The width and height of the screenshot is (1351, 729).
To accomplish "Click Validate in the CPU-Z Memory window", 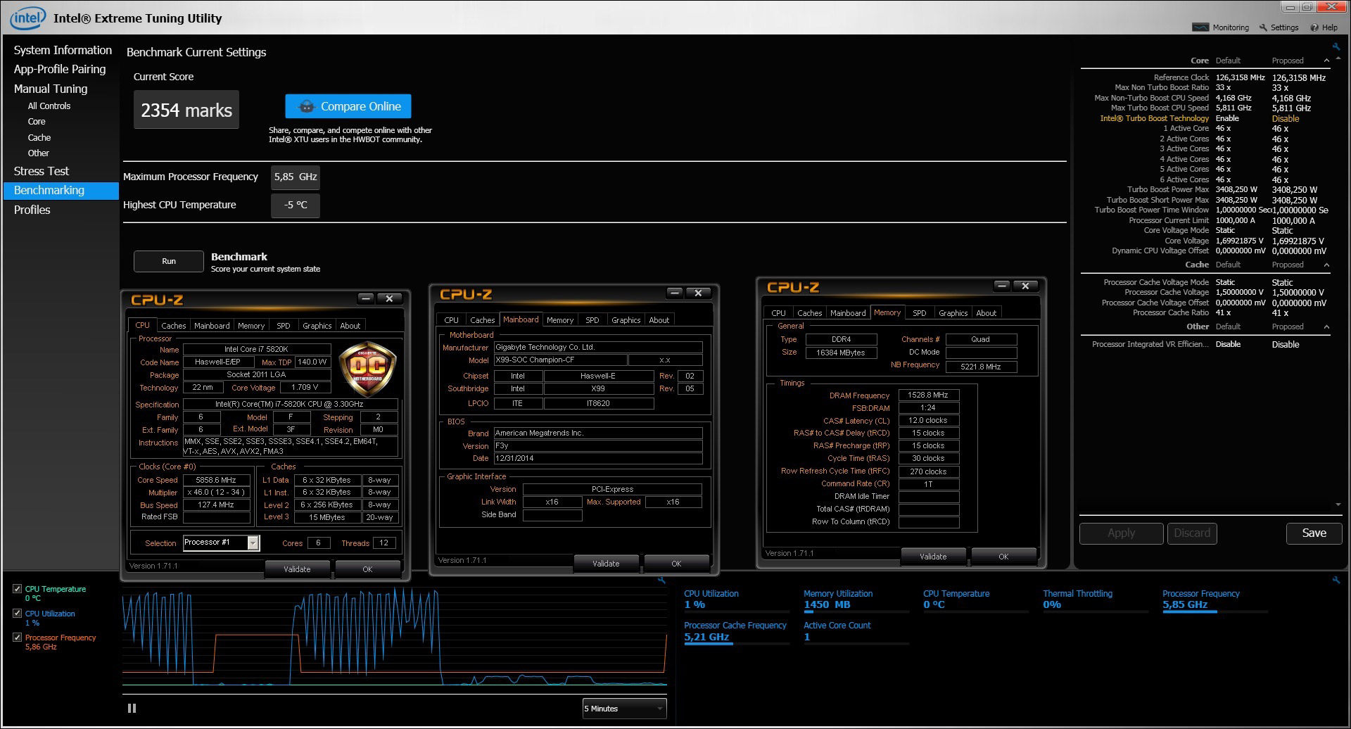I will click(933, 557).
